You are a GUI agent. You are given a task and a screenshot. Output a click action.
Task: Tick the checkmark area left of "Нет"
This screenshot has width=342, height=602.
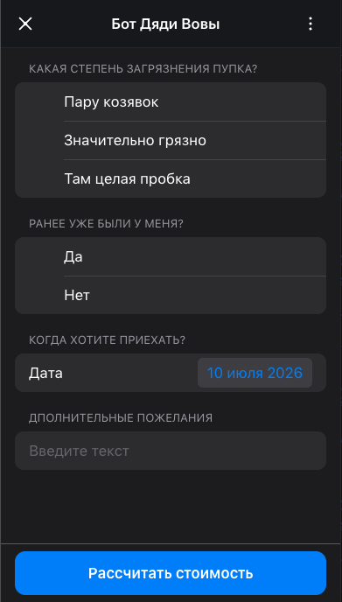tap(39, 295)
